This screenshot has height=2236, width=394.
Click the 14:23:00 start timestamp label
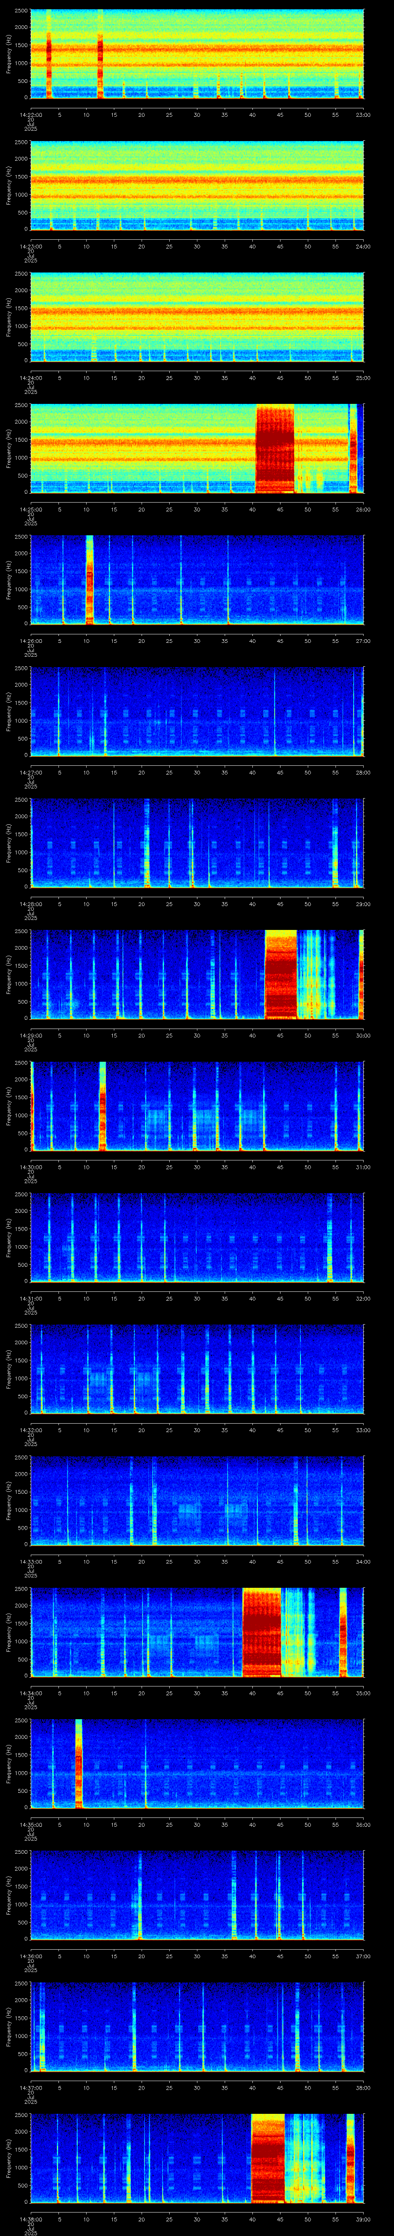pos(30,247)
